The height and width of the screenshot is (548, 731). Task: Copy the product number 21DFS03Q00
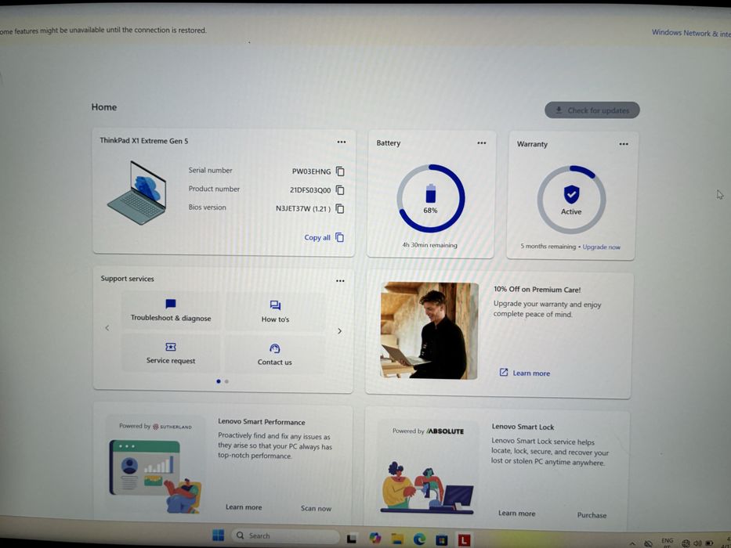(x=340, y=190)
